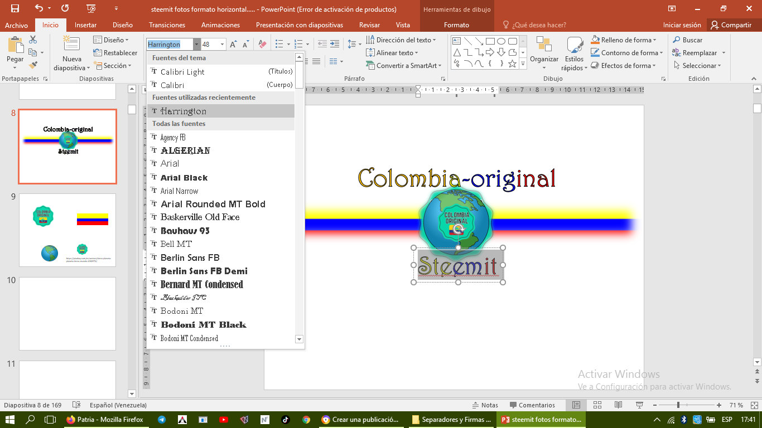Toggle the Comentarios pane
This screenshot has height=428, width=762.
pyautogui.click(x=532, y=405)
